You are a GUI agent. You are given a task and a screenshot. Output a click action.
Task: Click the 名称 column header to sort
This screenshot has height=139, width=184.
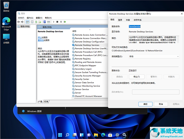74,31
